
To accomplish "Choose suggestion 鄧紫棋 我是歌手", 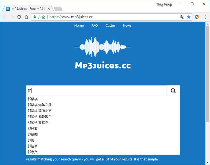I will coord(103,116).
